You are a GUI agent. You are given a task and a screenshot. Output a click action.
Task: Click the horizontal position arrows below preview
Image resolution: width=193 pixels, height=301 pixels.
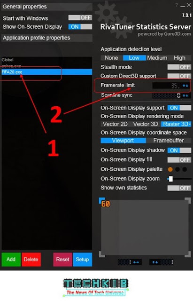[x=136, y=262]
